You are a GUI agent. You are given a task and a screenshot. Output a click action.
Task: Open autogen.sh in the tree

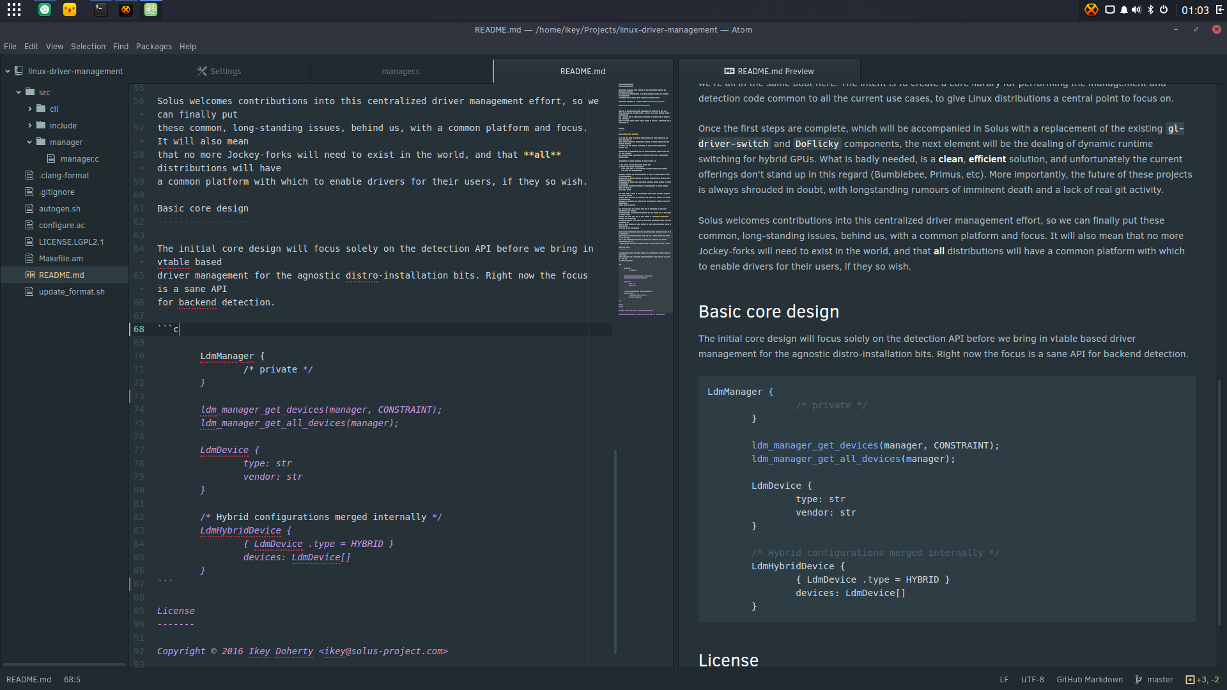(59, 209)
